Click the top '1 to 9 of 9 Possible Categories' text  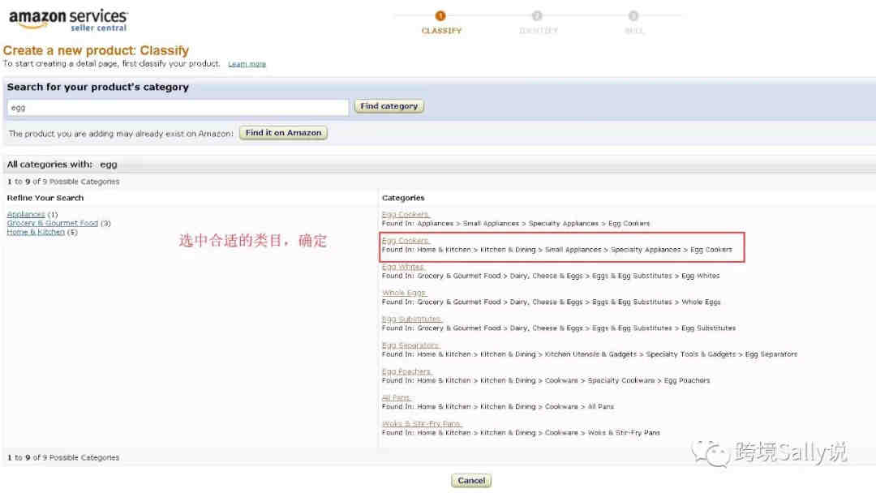(x=63, y=182)
